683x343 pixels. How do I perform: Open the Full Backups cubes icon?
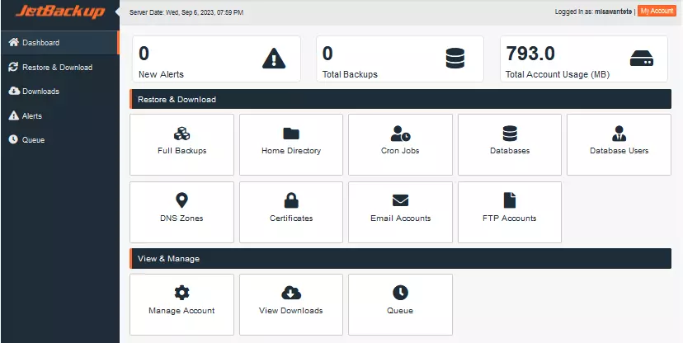[181, 134]
